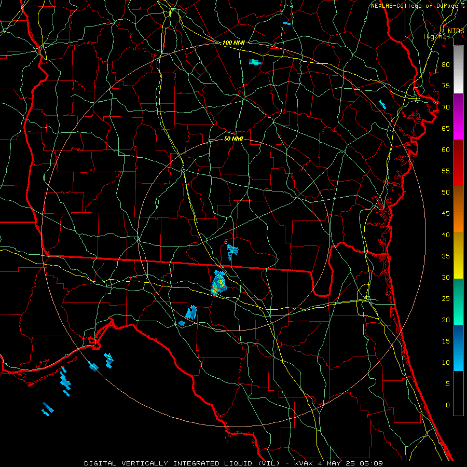The image size is (467, 467).
Task: Click the light blue echo just north of state line
Action: [x=232, y=250]
